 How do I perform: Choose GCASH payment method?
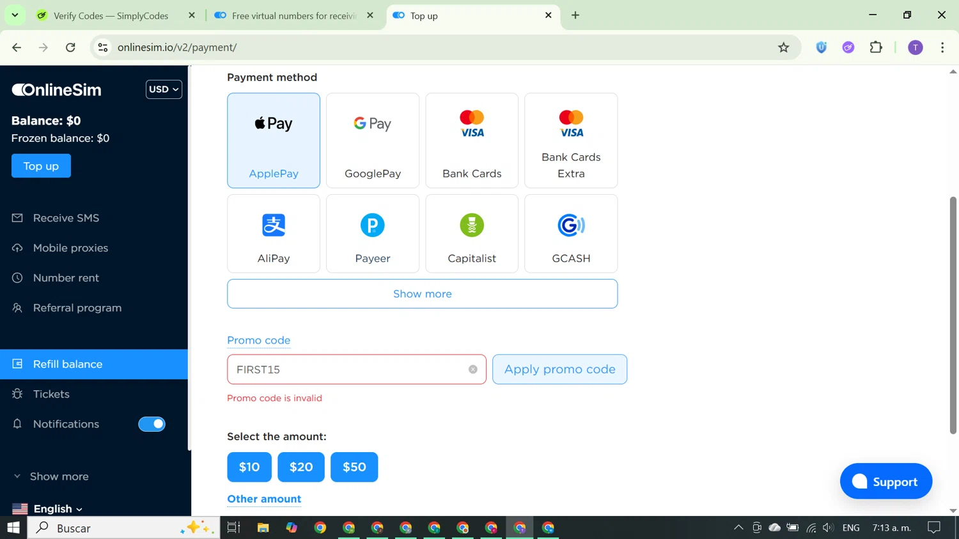tap(571, 234)
